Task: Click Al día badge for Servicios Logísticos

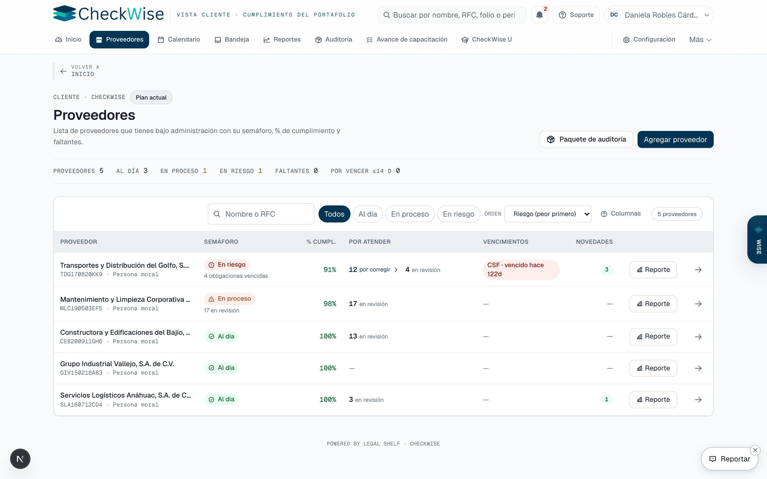Action: click(x=221, y=399)
